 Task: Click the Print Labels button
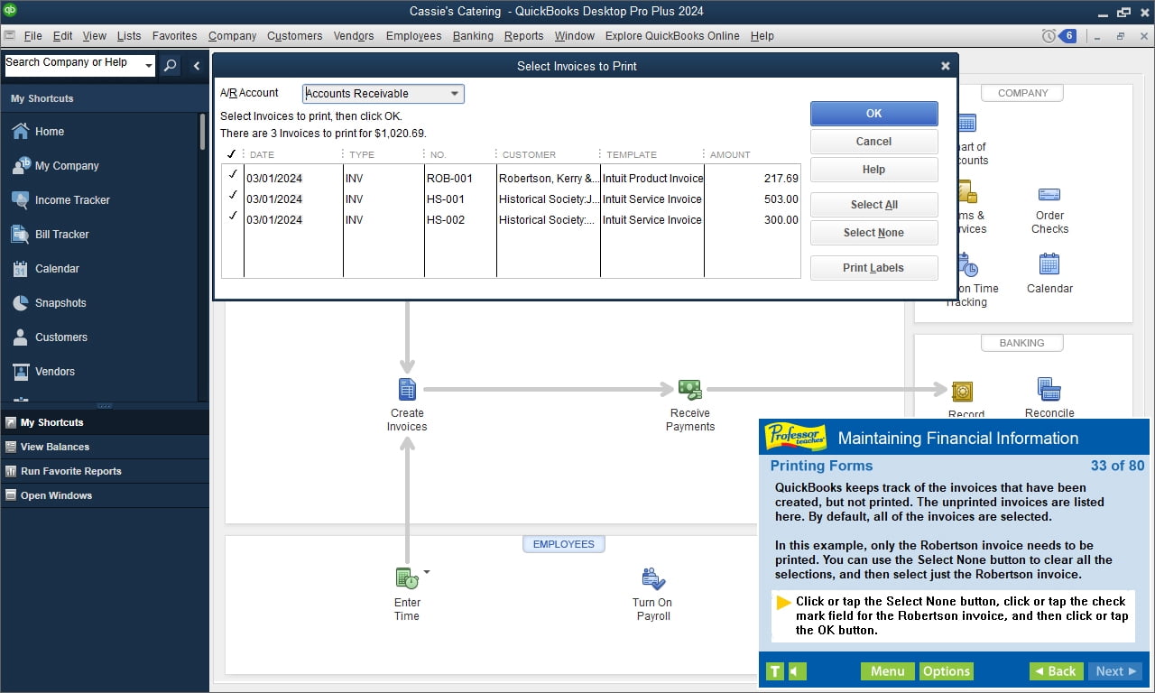pyautogui.click(x=873, y=268)
